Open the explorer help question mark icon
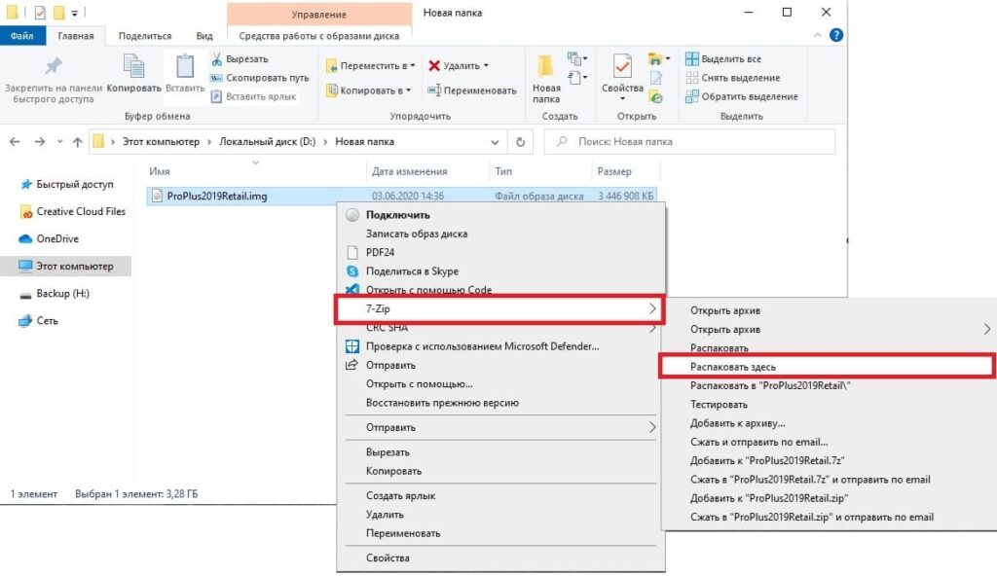Image resolution: width=997 pixels, height=576 pixels. pyautogui.click(x=836, y=36)
